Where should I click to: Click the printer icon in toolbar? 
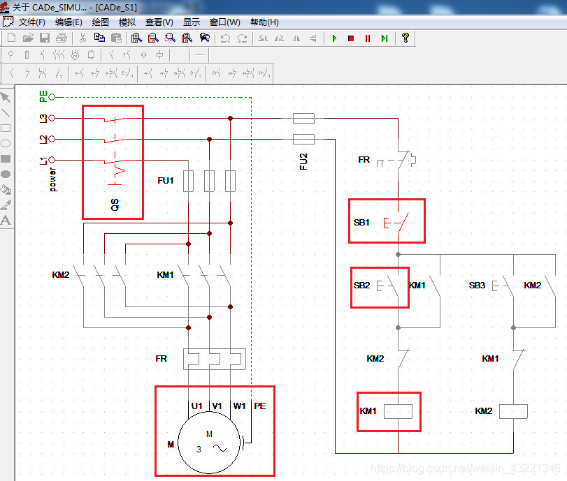(62, 38)
